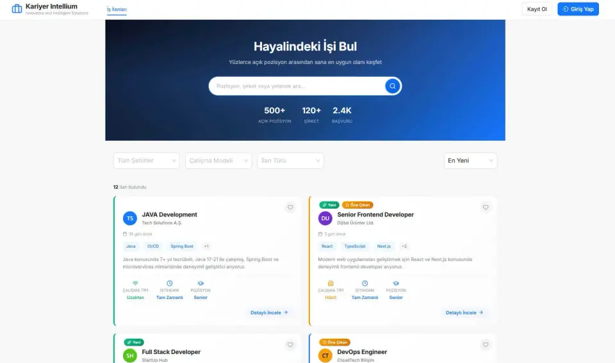615x363 pixels.
Task: Click the Uzaktan wifi icon in JAVA card
Action: point(135,283)
